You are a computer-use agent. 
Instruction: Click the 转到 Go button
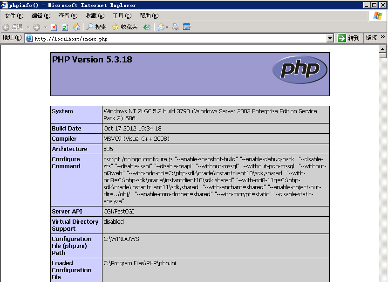click(x=348, y=38)
